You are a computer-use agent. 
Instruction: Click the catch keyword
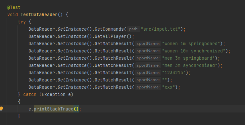coord(30,94)
